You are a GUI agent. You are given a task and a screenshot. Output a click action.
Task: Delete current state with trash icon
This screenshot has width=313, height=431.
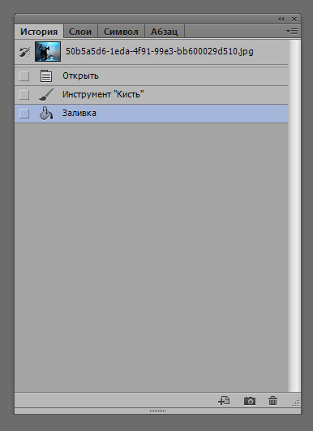(x=272, y=401)
